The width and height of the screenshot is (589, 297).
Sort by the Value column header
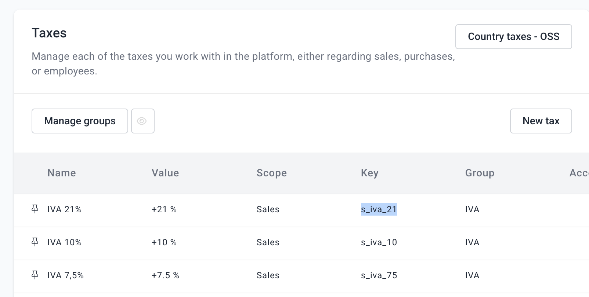click(165, 173)
